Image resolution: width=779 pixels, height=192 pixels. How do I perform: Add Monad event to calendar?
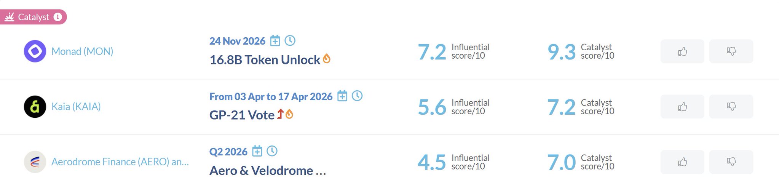275,40
